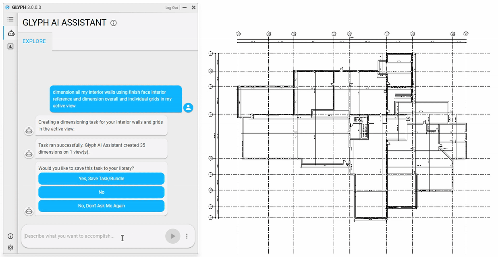Viewport: 498px width, 257px height.
Task: Focus the 'Describe what you want' input field
Action: 93,236
